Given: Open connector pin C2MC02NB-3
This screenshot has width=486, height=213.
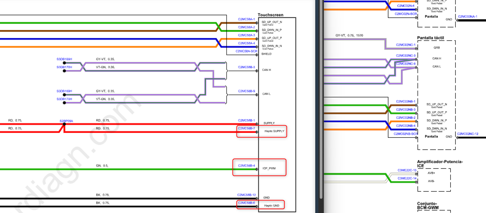Looking at the screenshot, I should [406, 109].
